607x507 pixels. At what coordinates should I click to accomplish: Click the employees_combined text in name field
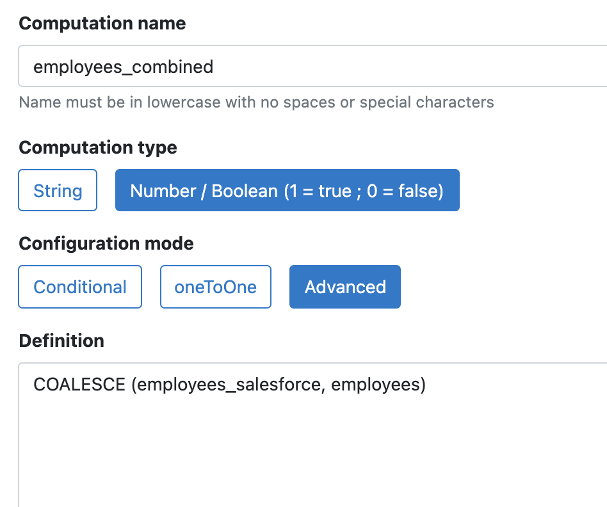coord(123,67)
